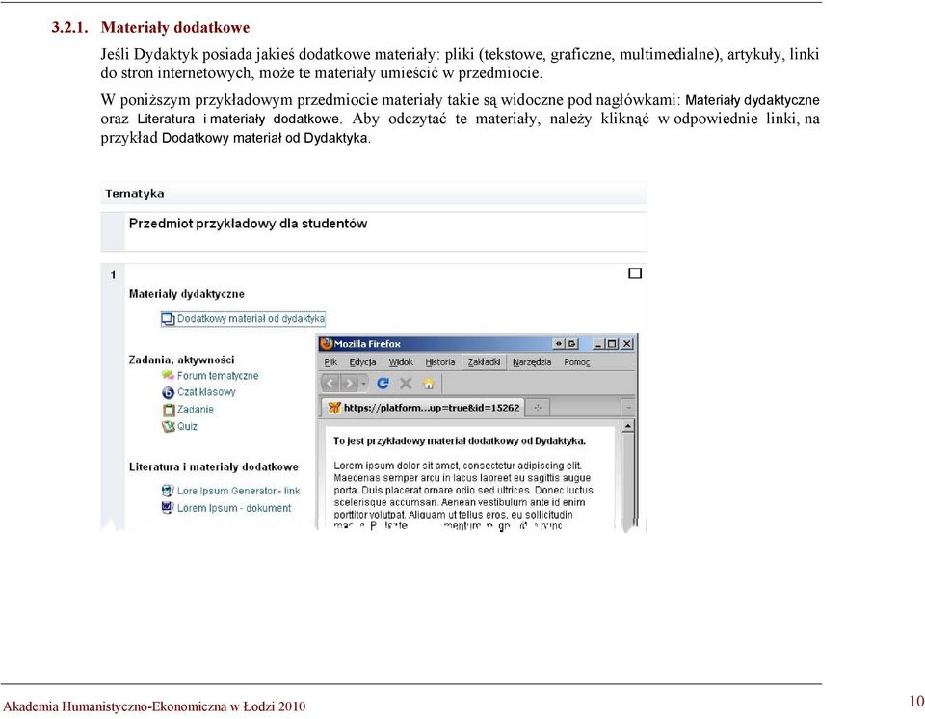Reload the page in Firefox
This screenshot has height=719, width=925.
(x=383, y=384)
